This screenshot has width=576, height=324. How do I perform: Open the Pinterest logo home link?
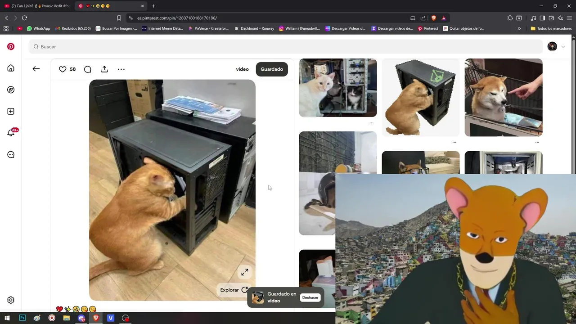(11, 46)
